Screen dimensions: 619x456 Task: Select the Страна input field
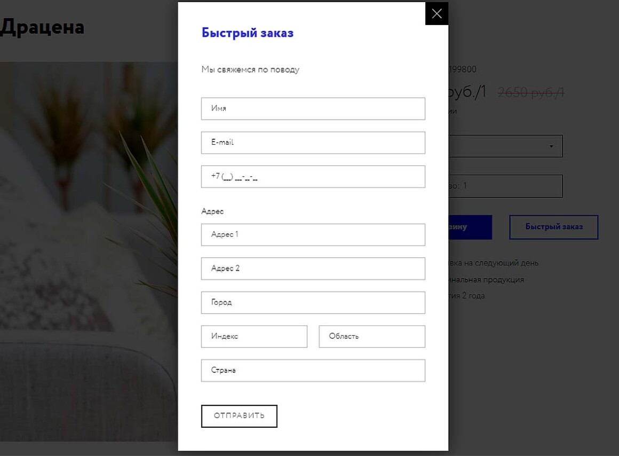(313, 371)
